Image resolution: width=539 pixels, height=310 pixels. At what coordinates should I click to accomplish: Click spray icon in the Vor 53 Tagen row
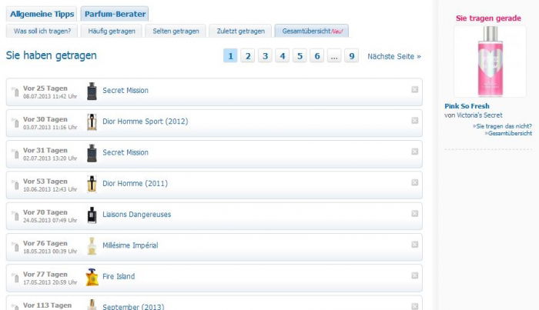[15, 185]
